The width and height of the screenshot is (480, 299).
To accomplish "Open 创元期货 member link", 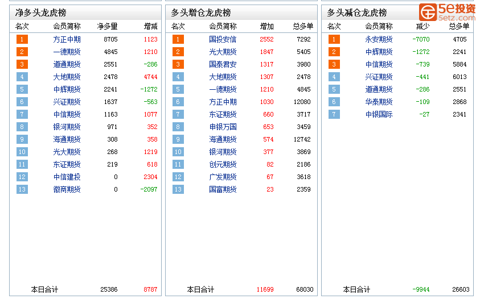I will click(223, 164).
